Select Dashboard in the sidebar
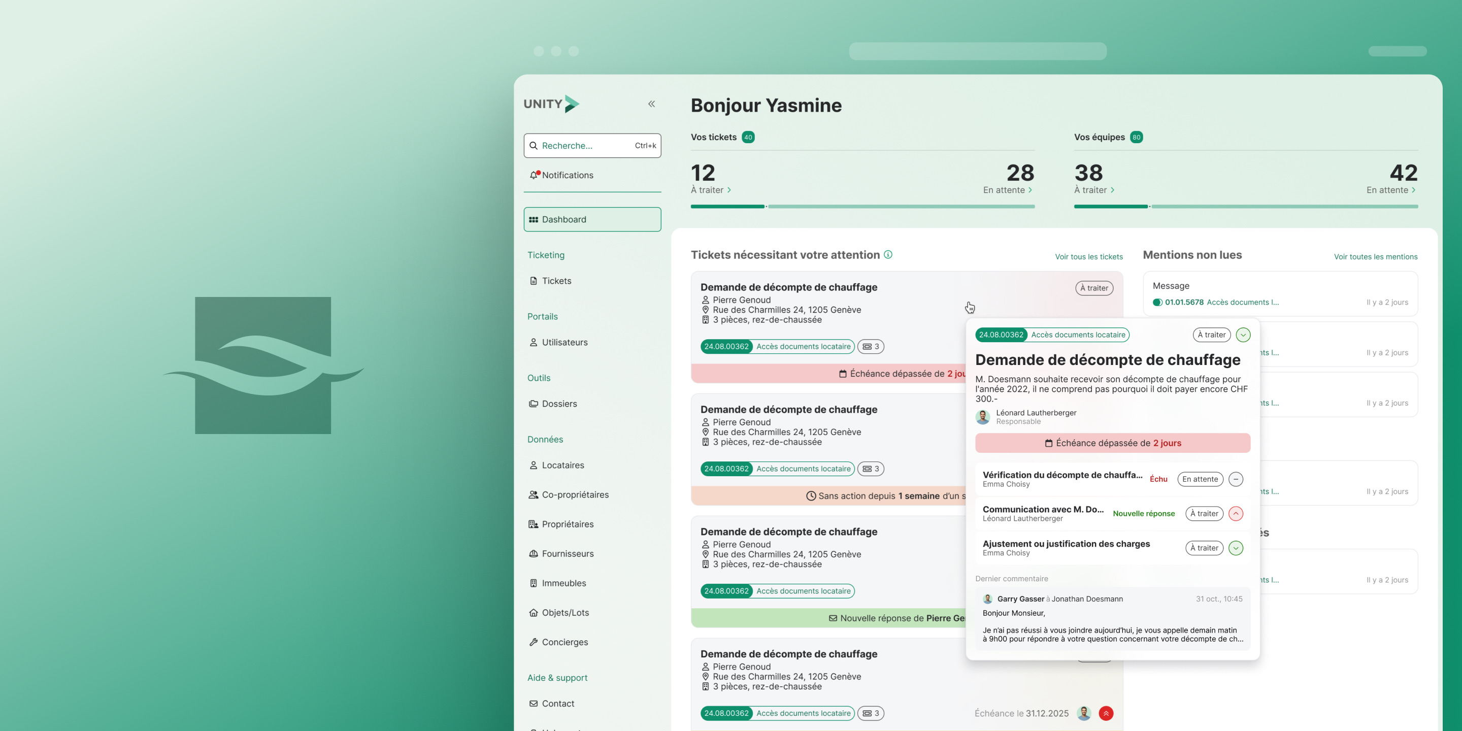Image resolution: width=1462 pixels, height=731 pixels. [592, 220]
